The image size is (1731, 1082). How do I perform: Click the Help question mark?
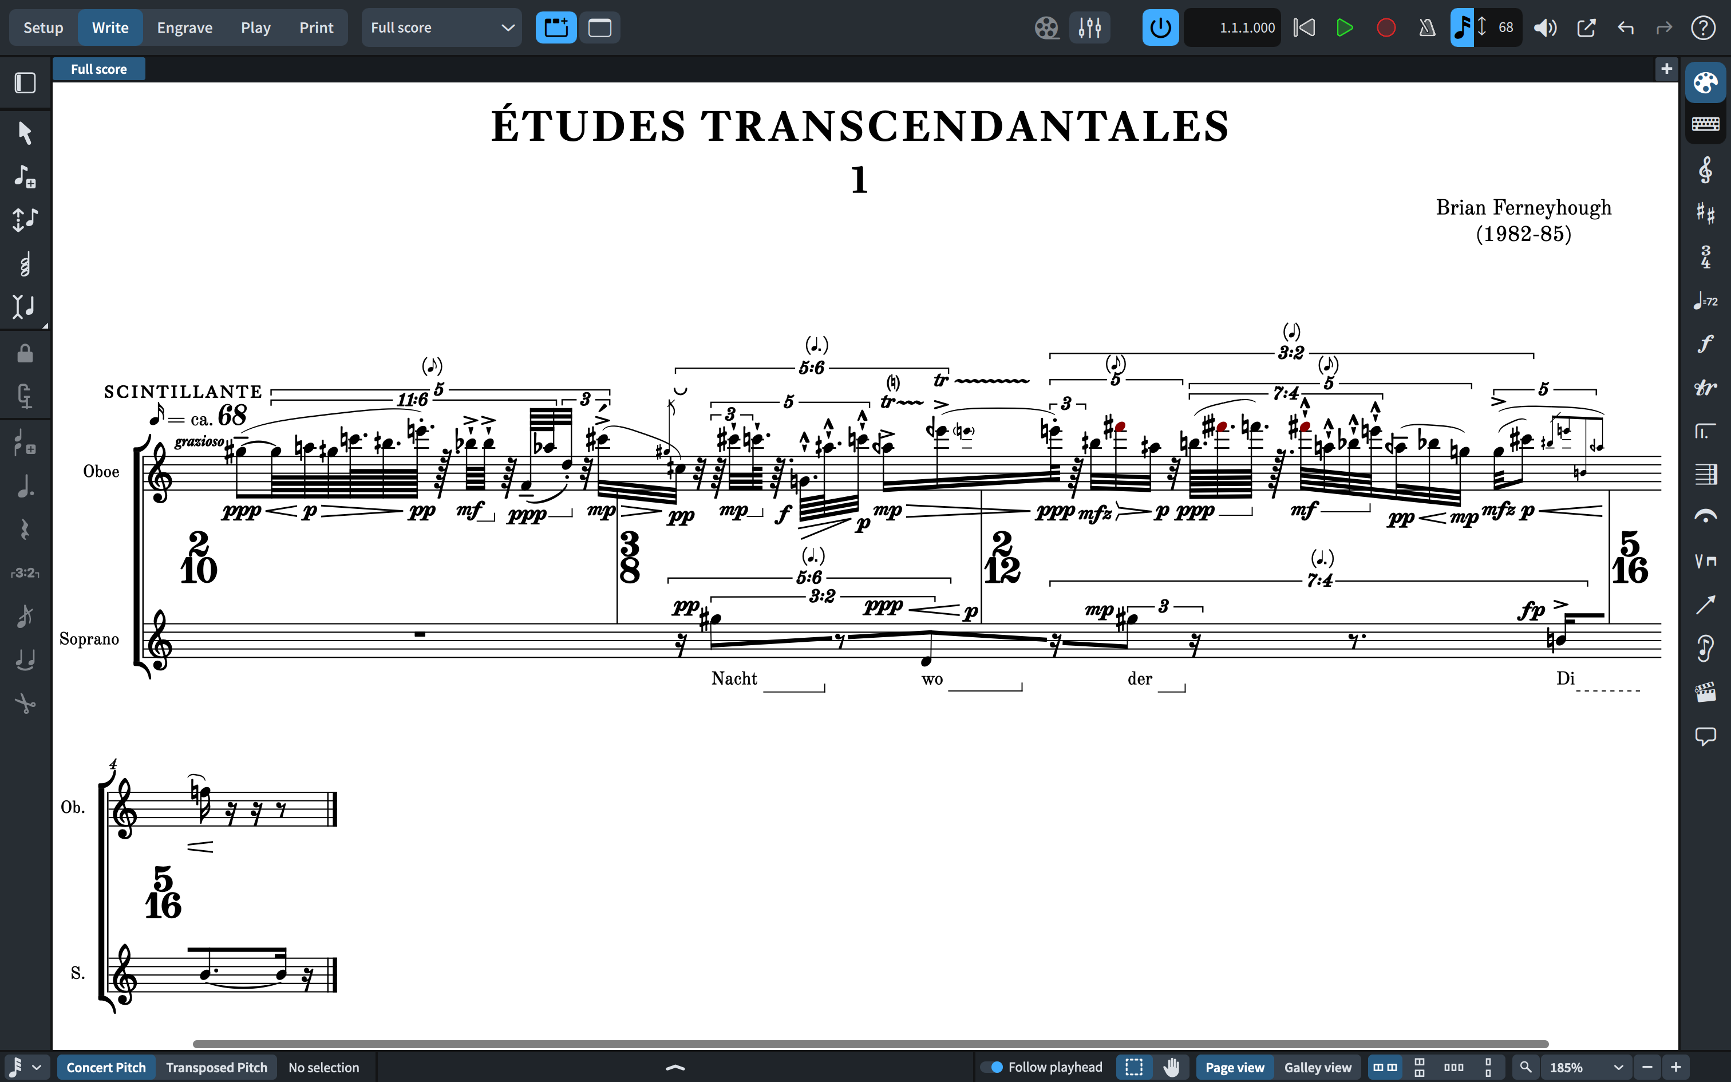pyautogui.click(x=1703, y=28)
